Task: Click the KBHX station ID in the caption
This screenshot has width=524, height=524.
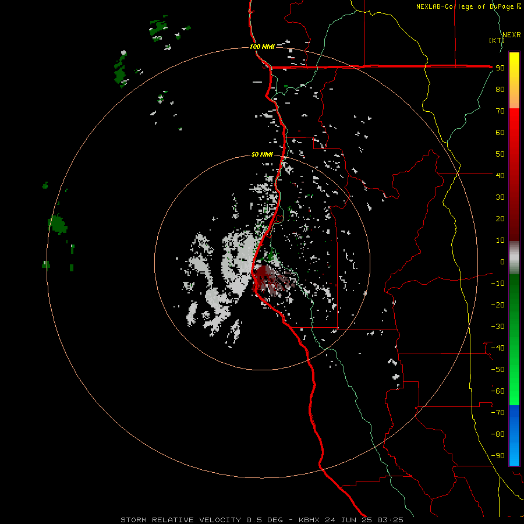Action: pyautogui.click(x=309, y=520)
